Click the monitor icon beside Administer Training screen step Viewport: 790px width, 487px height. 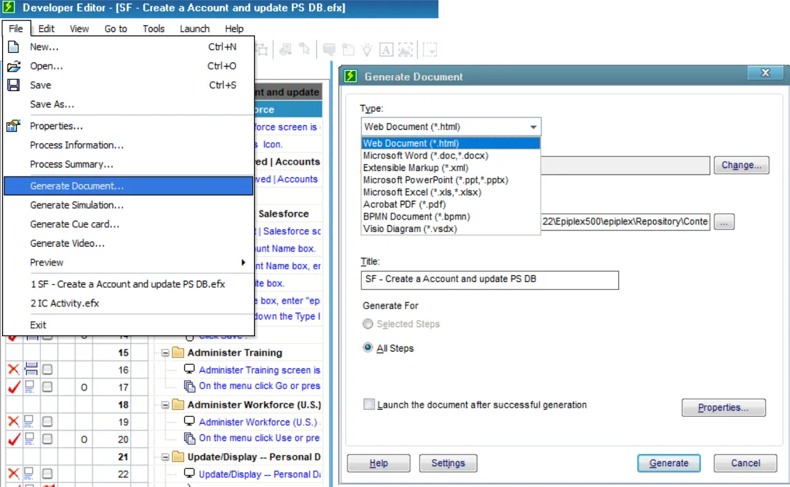coord(189,369)
